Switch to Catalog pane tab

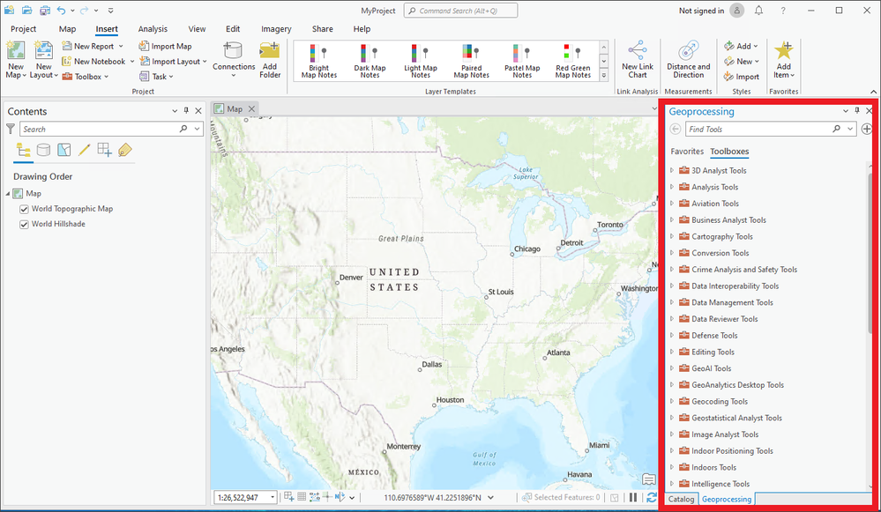[681, 499]
